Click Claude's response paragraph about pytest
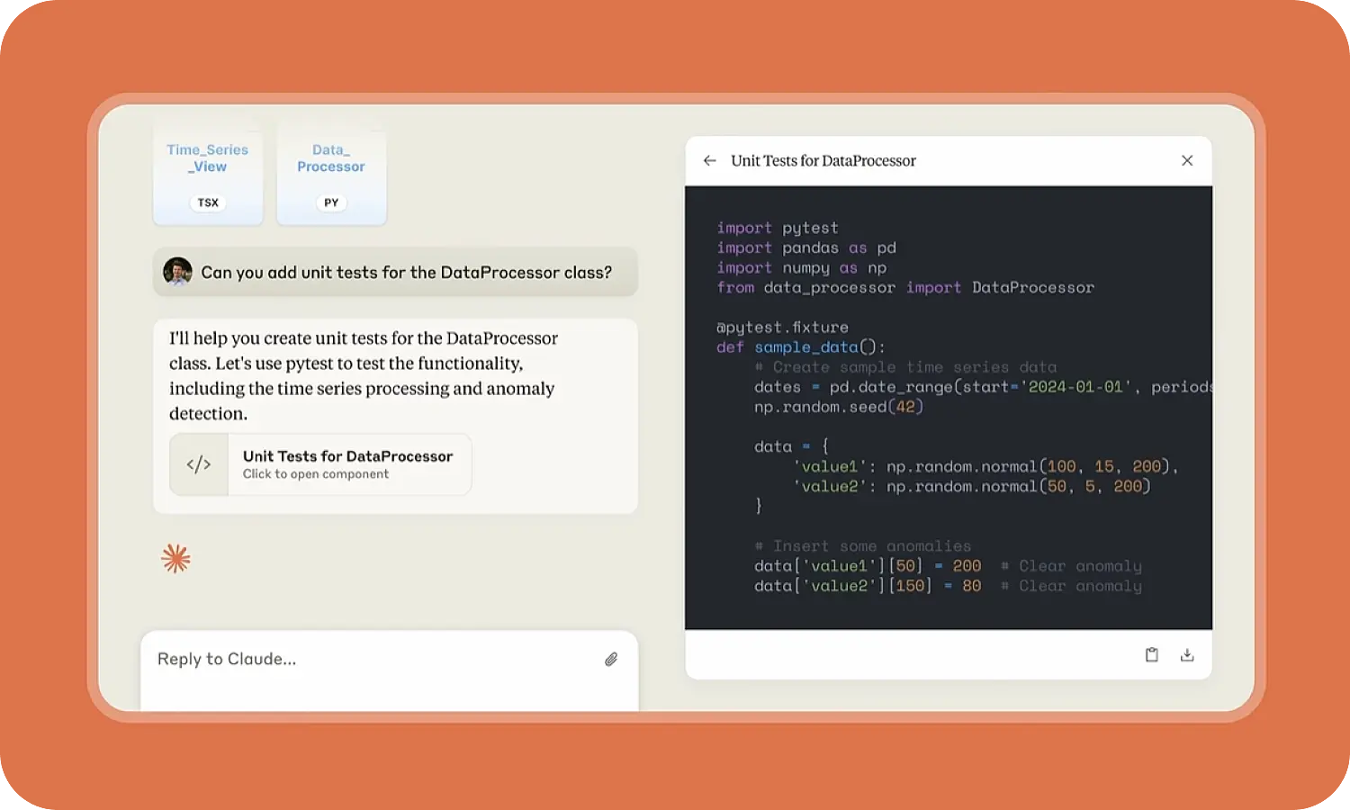 pos(364,376)
